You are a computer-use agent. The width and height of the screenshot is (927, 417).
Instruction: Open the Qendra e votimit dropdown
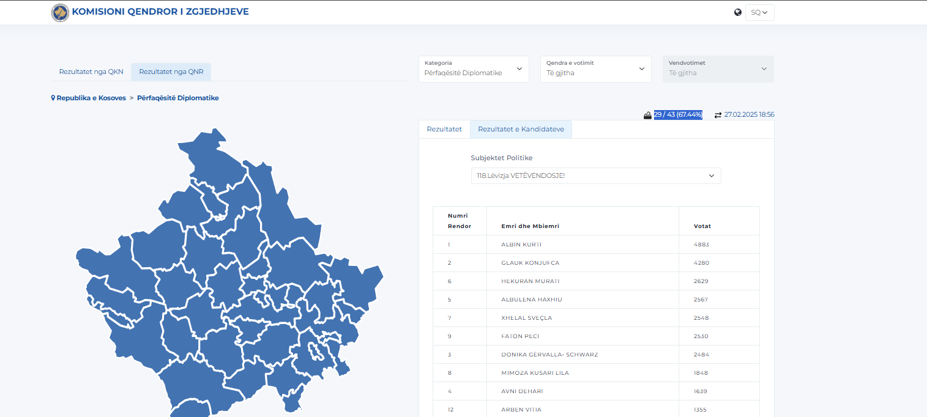[596, 69]
